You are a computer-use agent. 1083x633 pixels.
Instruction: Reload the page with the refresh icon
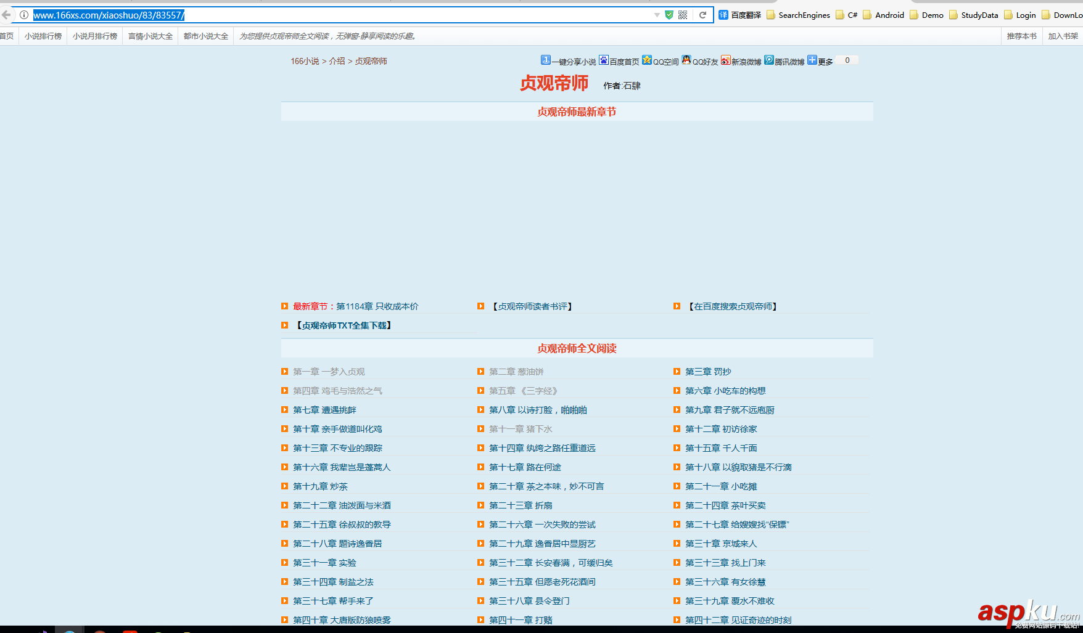coord(702,15)
